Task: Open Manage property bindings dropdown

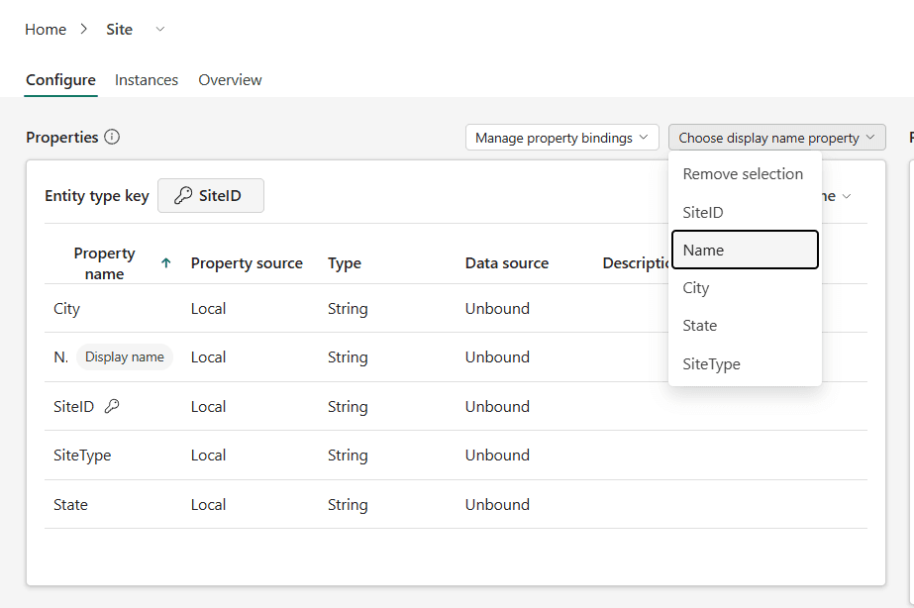Action: click(561, 138)
